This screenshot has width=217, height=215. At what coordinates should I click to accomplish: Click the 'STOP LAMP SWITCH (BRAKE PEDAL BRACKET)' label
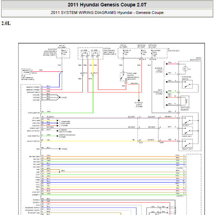tap(133, 76)
